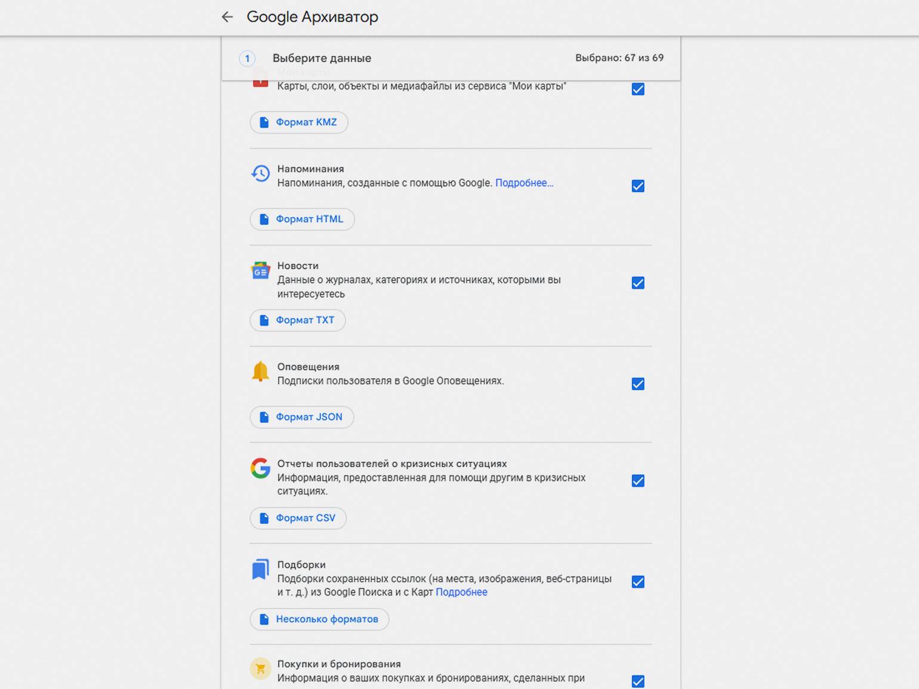Open the Несколько форматов options
The image size is (919, 689).
point(319,619)
